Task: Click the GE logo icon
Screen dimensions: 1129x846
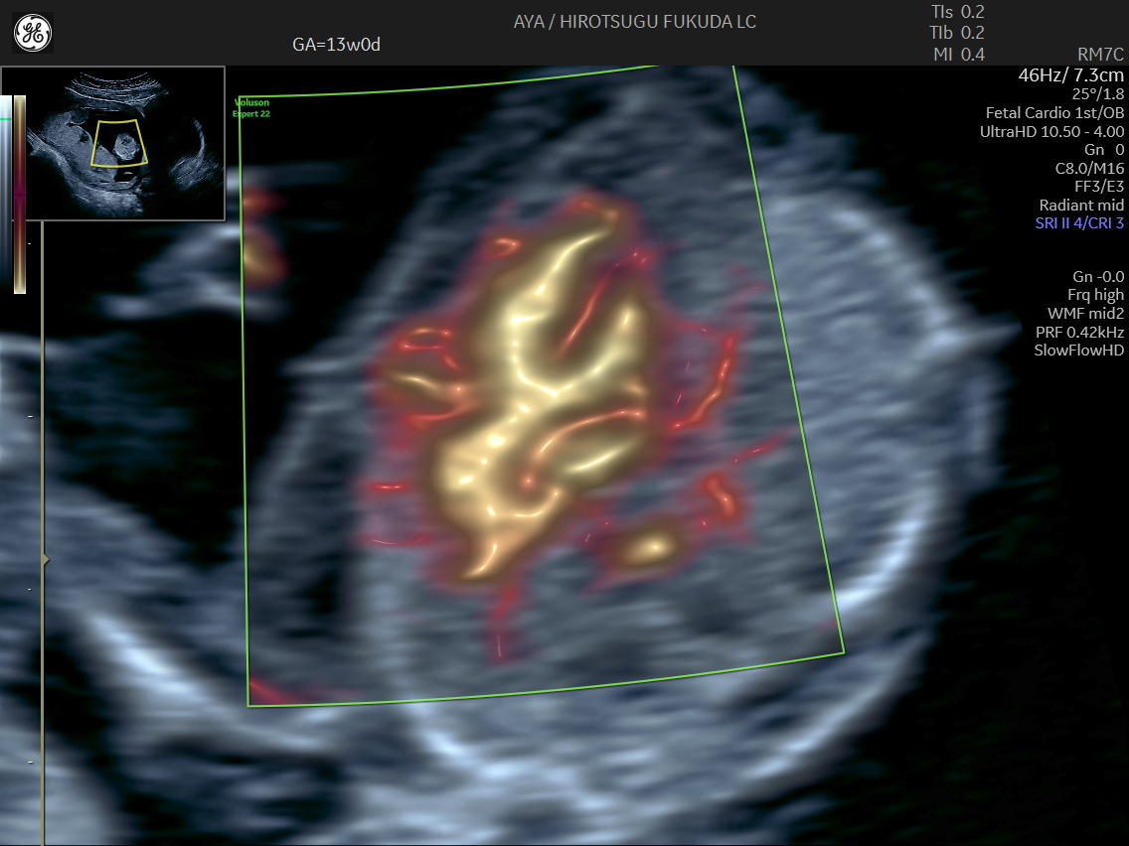Action: pyautogui.click(x=33, y=33)
